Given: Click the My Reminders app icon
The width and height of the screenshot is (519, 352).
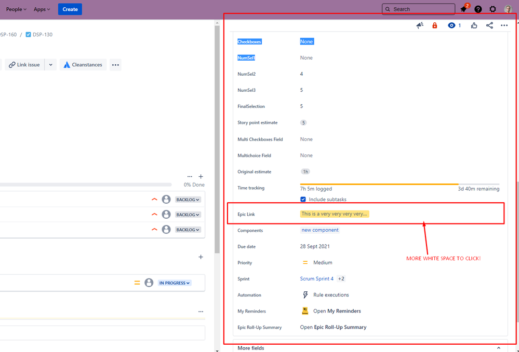Looking at the screenshot, I should click(305, 311).
